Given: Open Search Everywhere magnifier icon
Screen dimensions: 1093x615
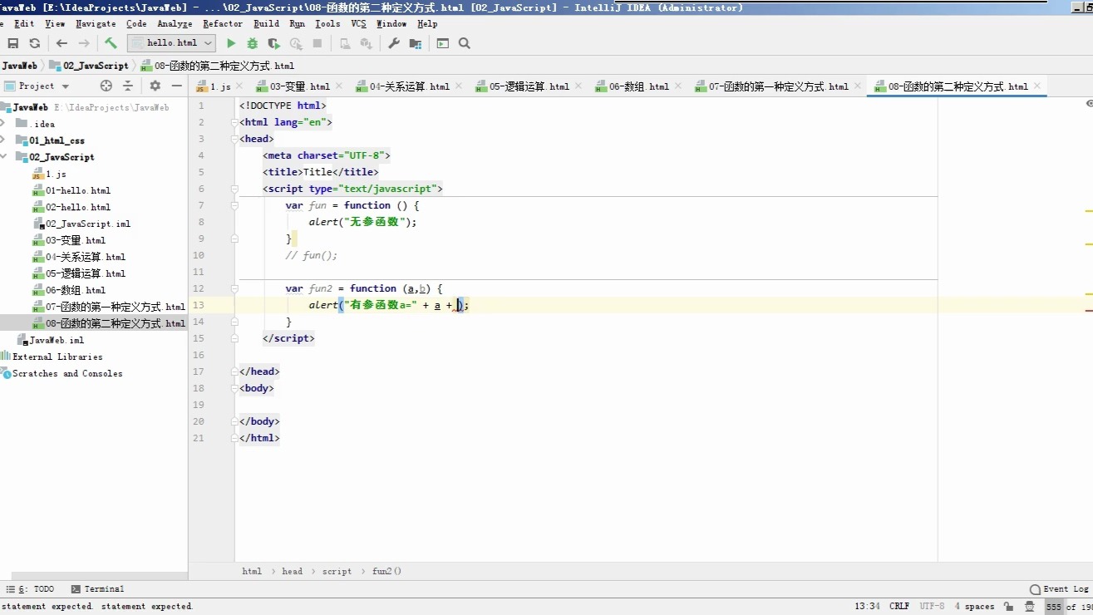Looking at the screenshot, I should coord(465,43).
